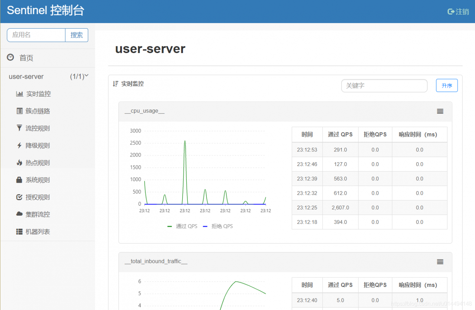Click the 5.0 QPS cell in inbound table
The width and height of the screenshot is (475, 310).
tap(340, 300)
